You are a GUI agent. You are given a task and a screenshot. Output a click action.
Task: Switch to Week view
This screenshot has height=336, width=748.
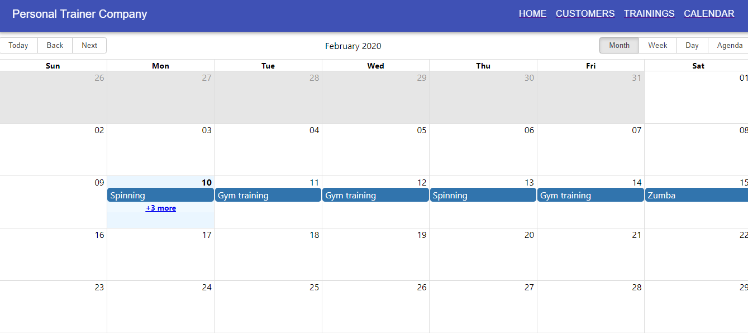click(658, 46)
